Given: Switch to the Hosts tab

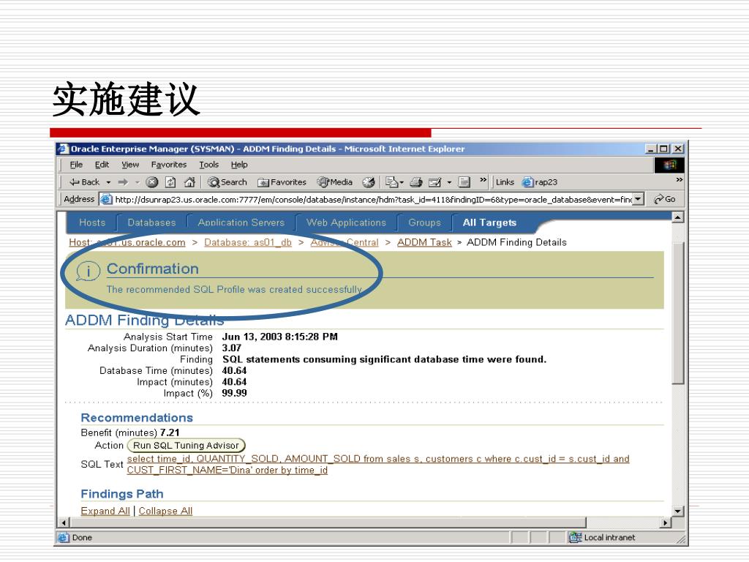Looking at the screenshot, I should click(92, 222).
